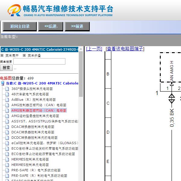This screenshot has width=181, height=181.
Task: Open the first DCAC转换器控制单元电路图
Action: (x=33, y=127)
